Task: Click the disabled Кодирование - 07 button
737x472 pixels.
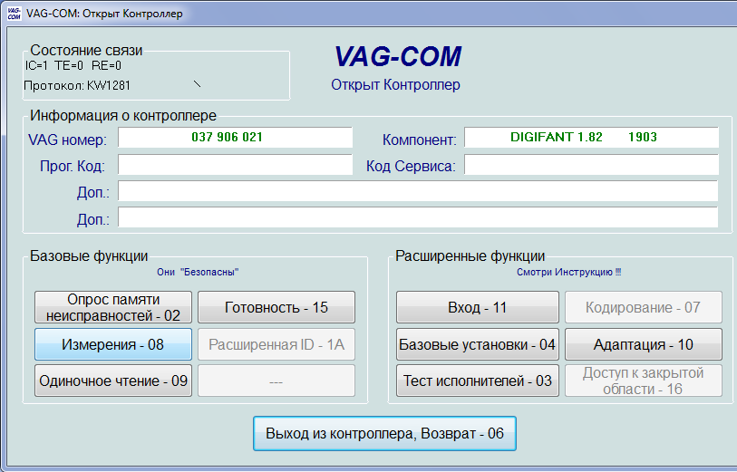Action: 644,307
